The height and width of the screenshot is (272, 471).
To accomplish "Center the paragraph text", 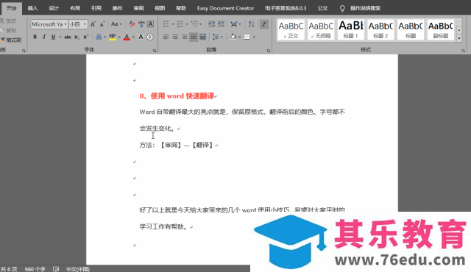I will tap(175, 37).
